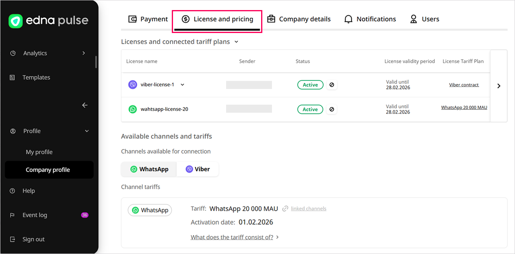Open the Viber contract tariff link
515x254 pixels.
[464, 85]
